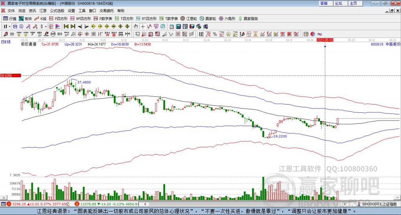The image size is (401, 215).
Task: Click the 主页 homepage button
Action: click(355, 3)
